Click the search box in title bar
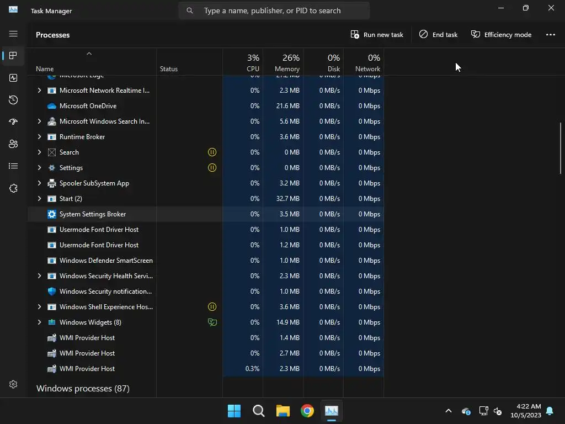565x424 pixels. (274, 10)
